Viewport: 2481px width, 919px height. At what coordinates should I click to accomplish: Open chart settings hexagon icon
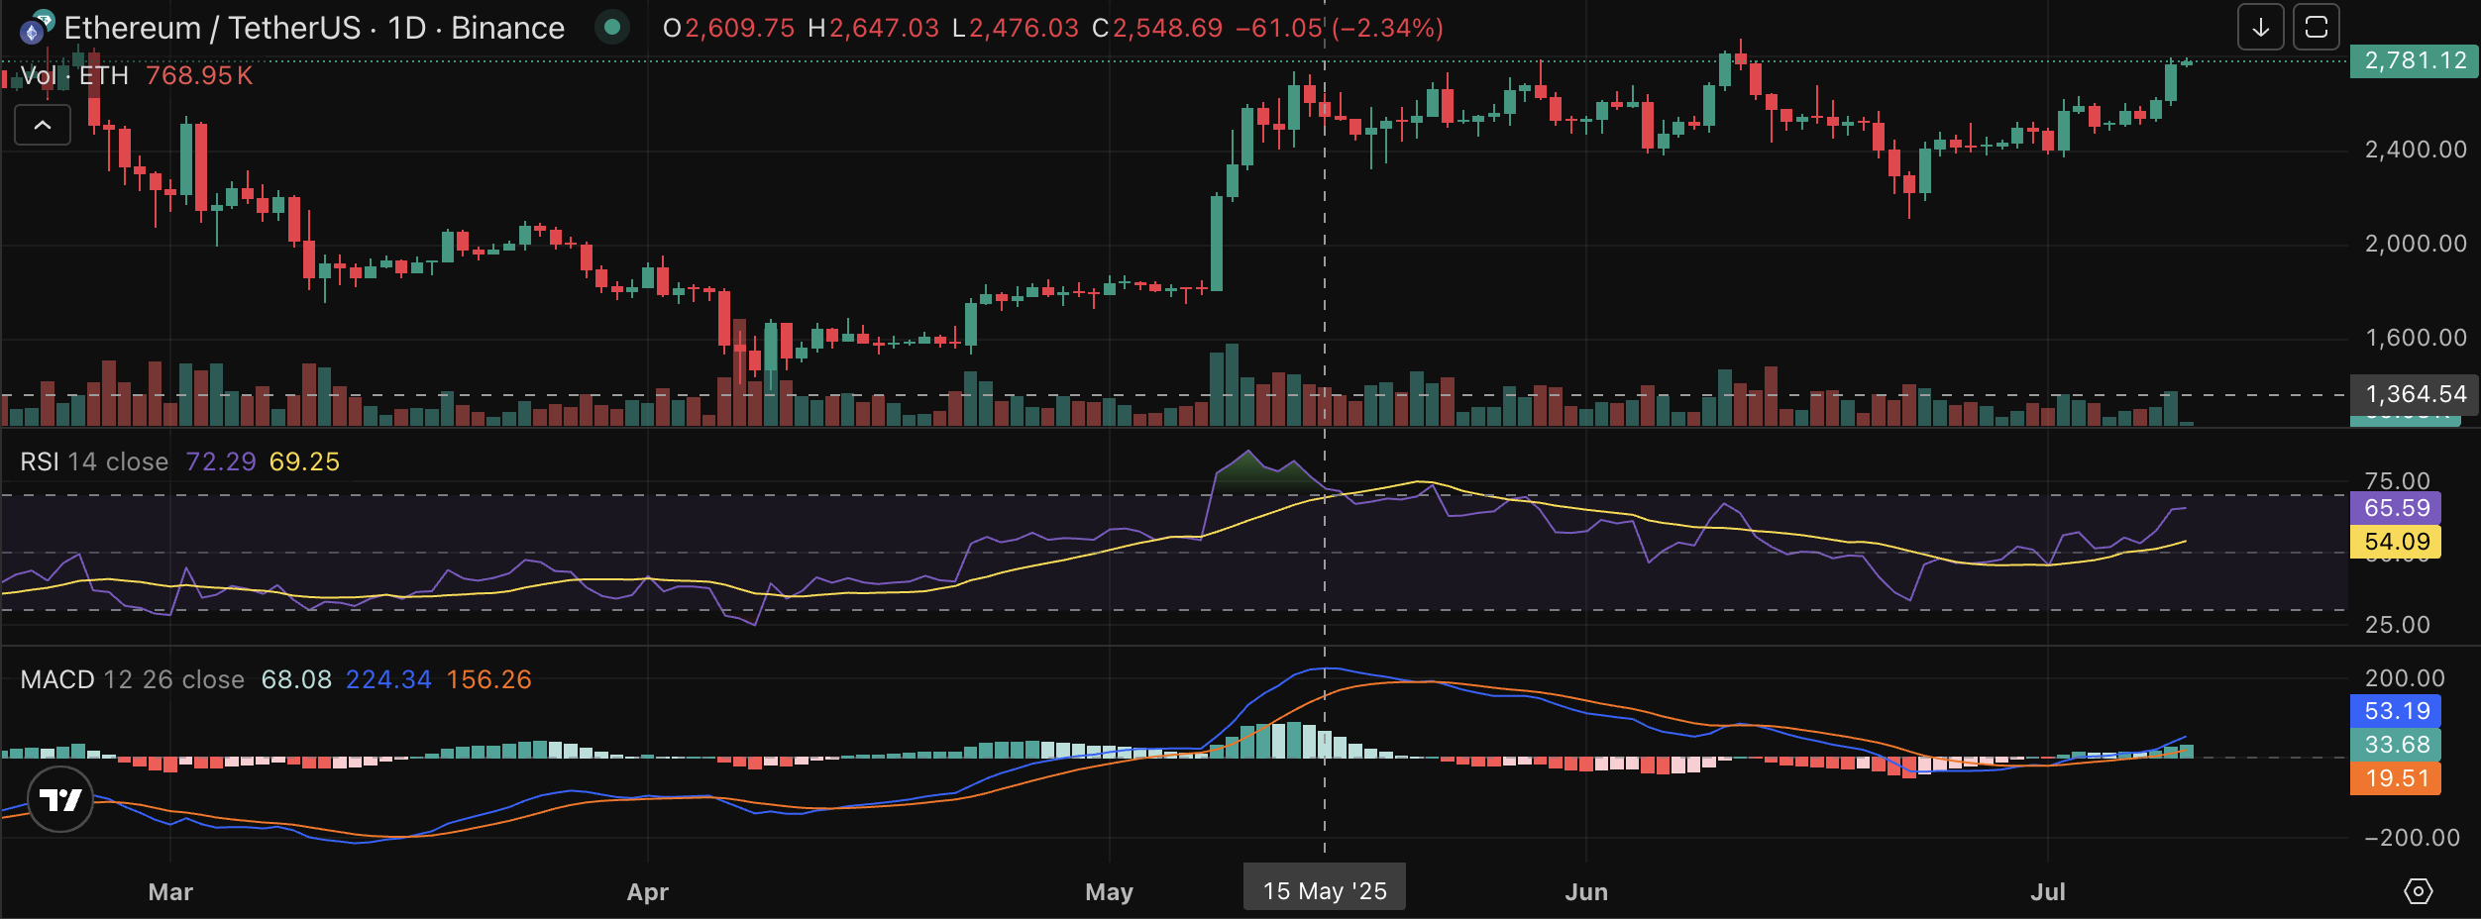[2418, 891]
